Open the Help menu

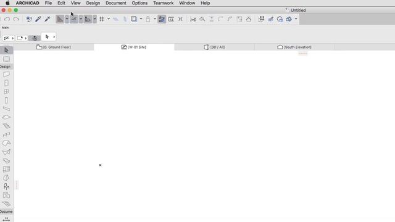(x=206, y=3)
